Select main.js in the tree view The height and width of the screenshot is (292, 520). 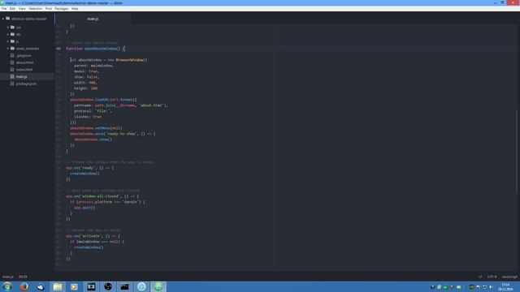coord(22,77)
